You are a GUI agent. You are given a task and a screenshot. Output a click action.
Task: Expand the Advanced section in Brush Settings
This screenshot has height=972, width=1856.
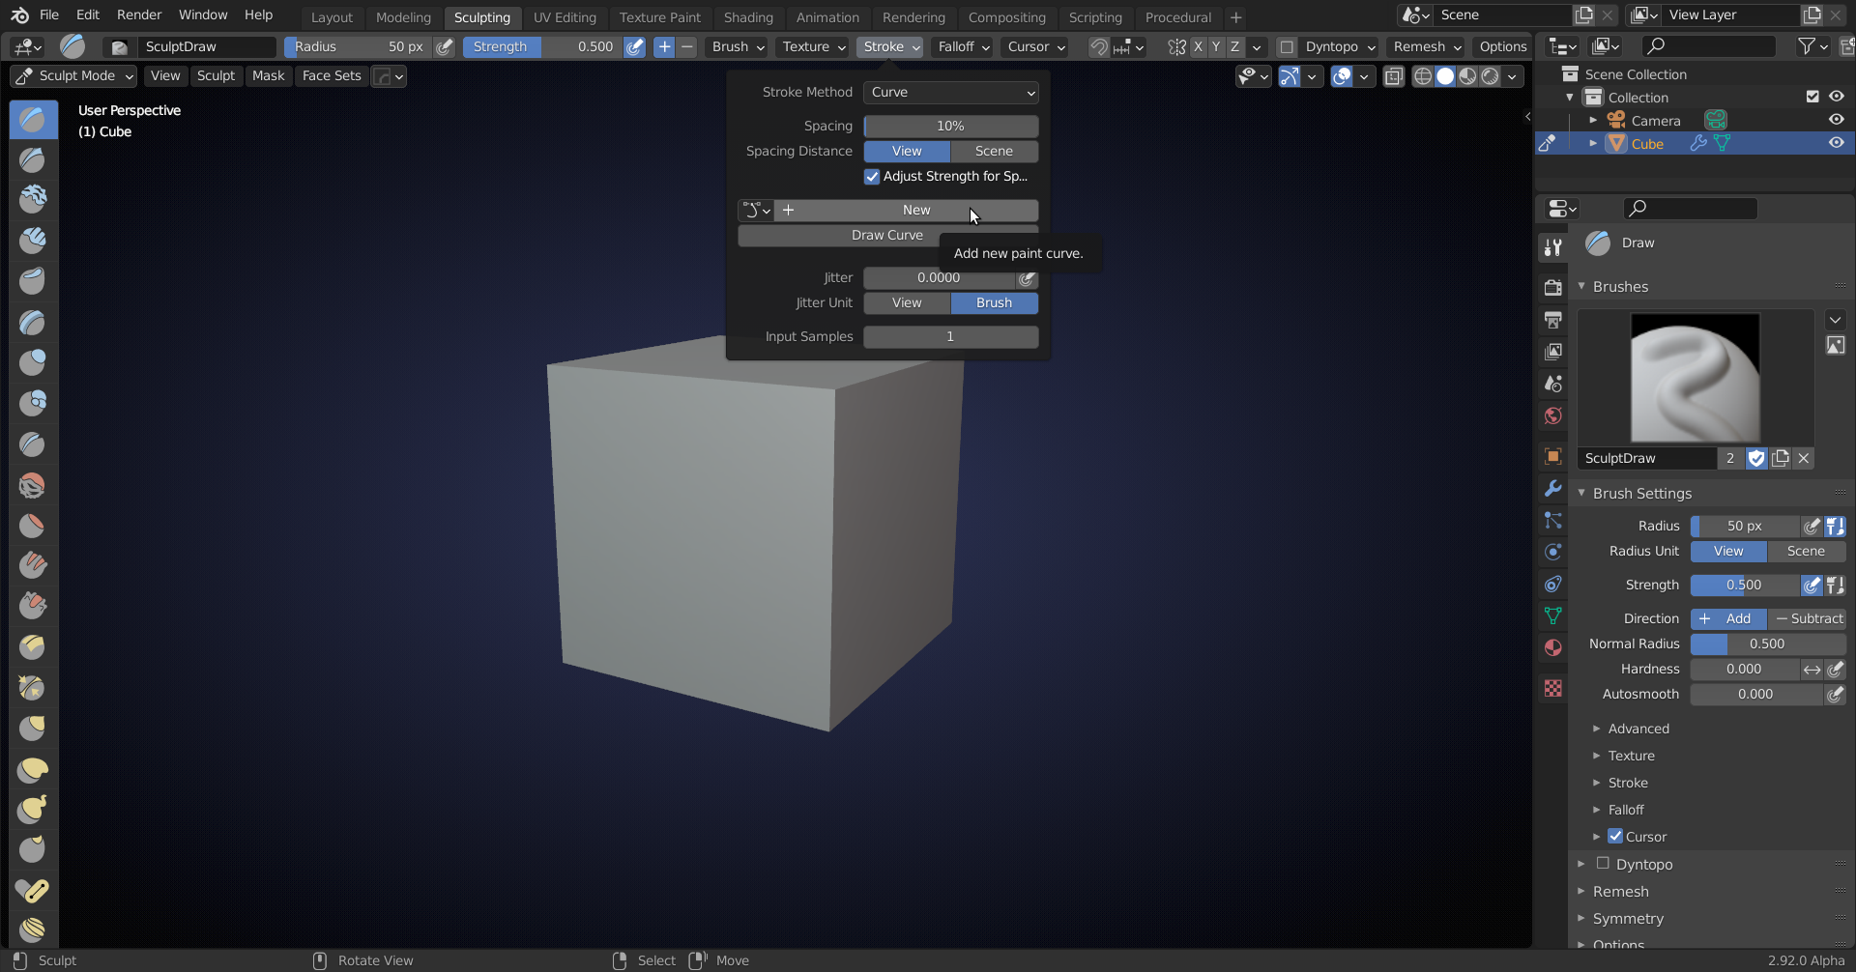(x=1638, y=728)
